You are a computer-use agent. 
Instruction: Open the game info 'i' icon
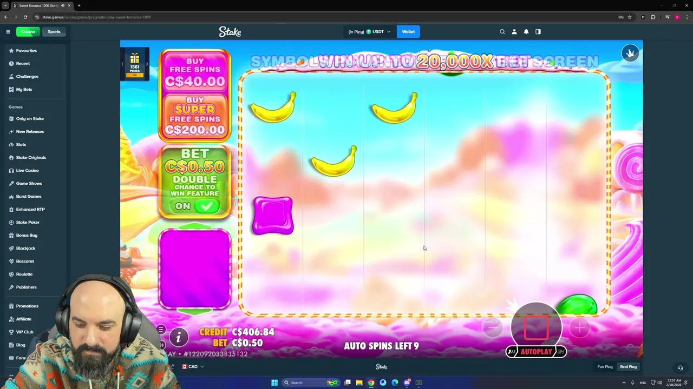coord(178,337)
